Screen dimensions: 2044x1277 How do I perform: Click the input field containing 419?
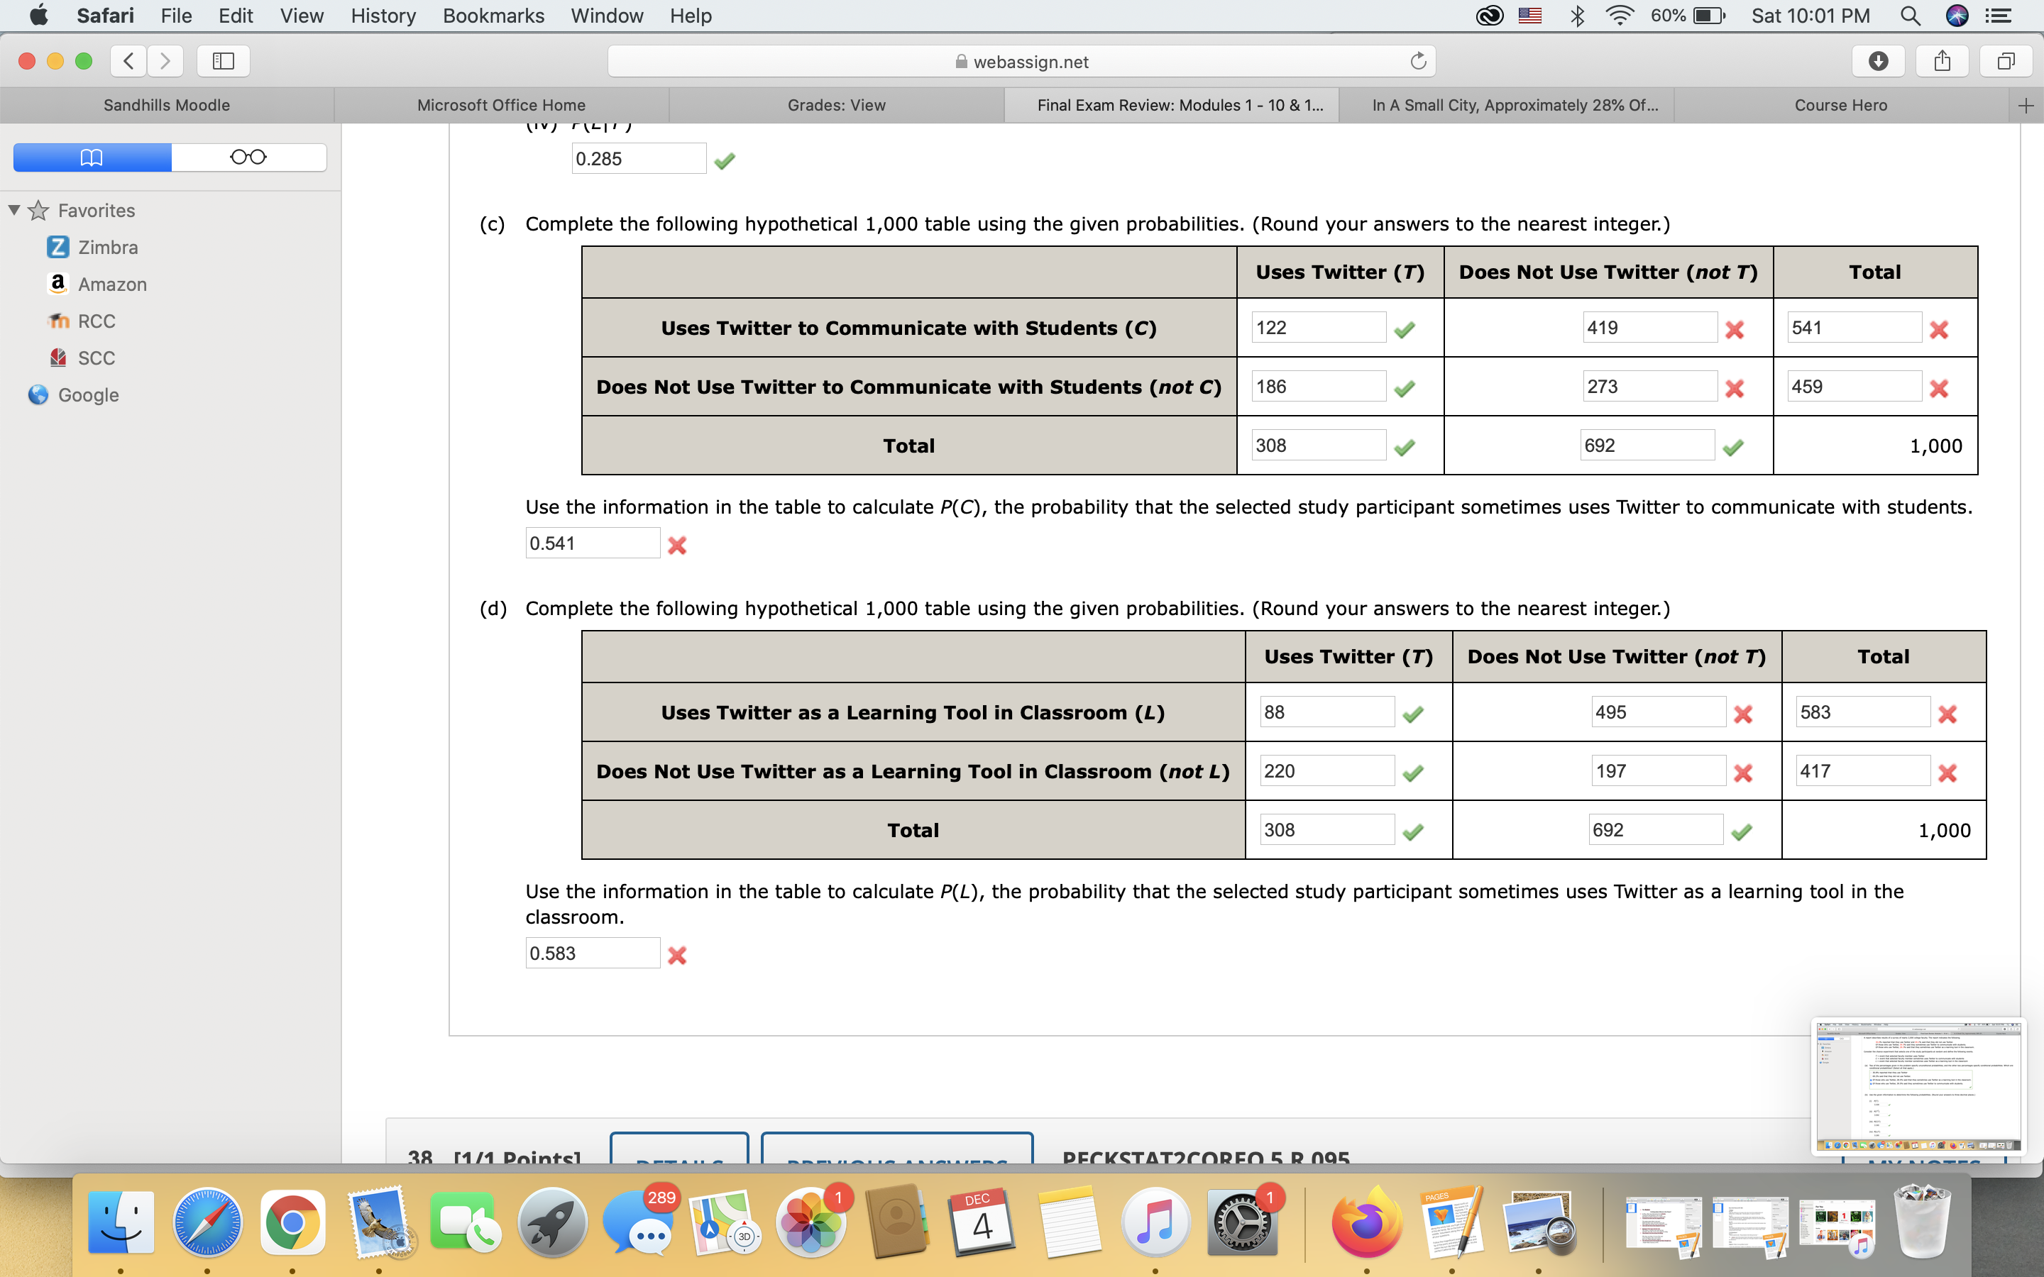[x=1648, y=328]
